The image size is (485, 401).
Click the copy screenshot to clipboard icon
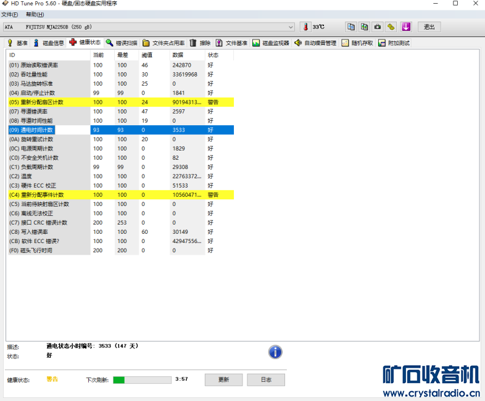364,27
